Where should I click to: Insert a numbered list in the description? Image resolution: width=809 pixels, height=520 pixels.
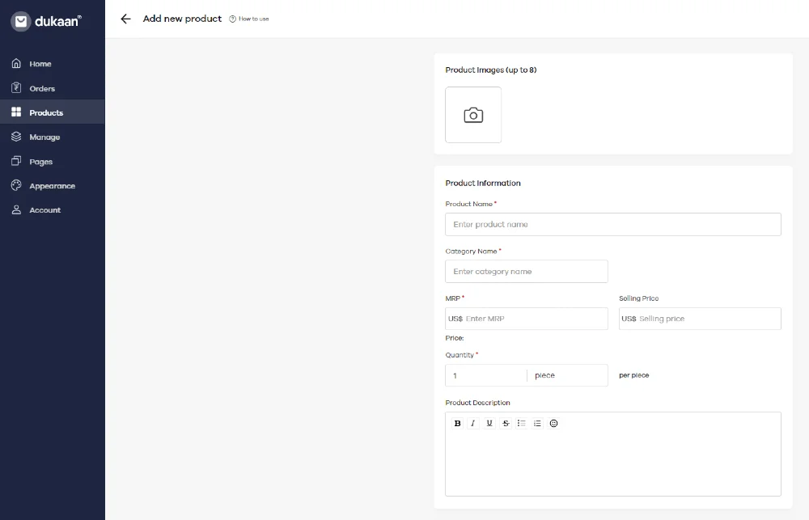[x=537, y=423]
